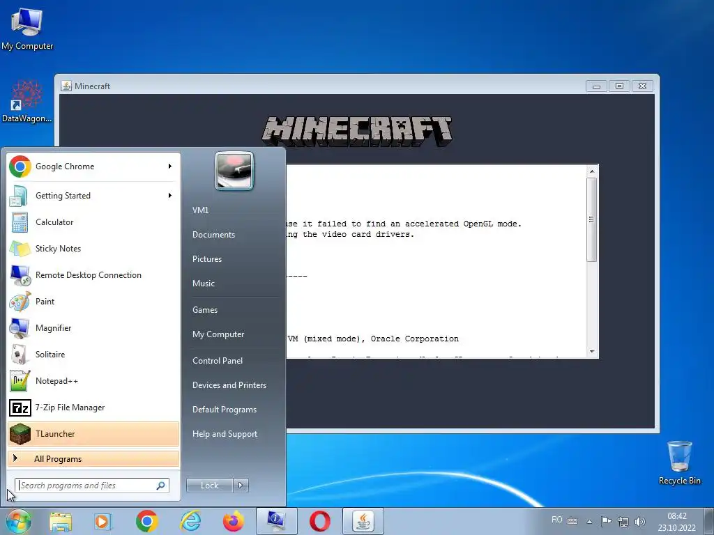Expand Google Chrome jump list arrow
The width and height of the screenshot is (714, 535).
[170, 166]
